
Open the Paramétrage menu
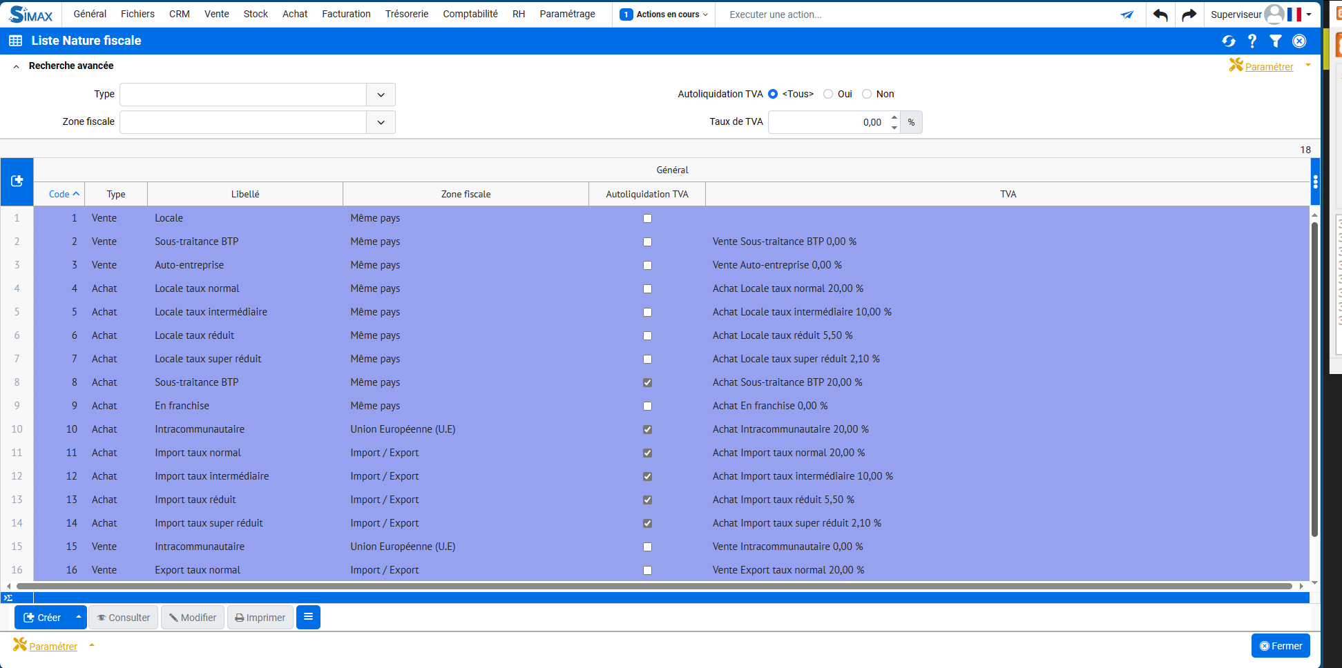567,14
